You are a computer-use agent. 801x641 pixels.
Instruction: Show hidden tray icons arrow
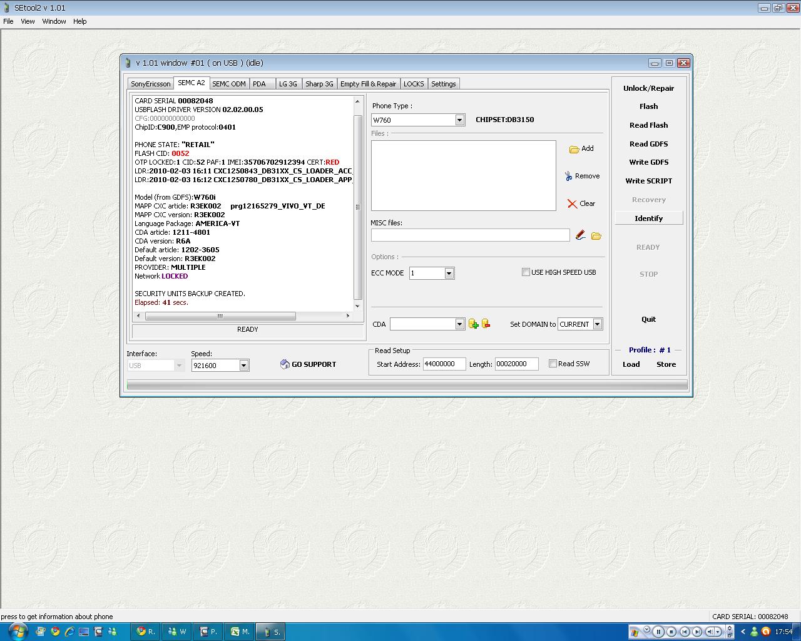point(743,632)
